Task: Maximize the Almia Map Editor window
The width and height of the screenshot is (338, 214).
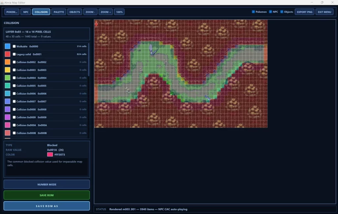Action: pos(322,2)
